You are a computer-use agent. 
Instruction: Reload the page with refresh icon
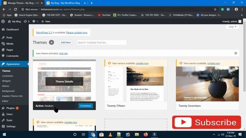[x=15, y=9]
